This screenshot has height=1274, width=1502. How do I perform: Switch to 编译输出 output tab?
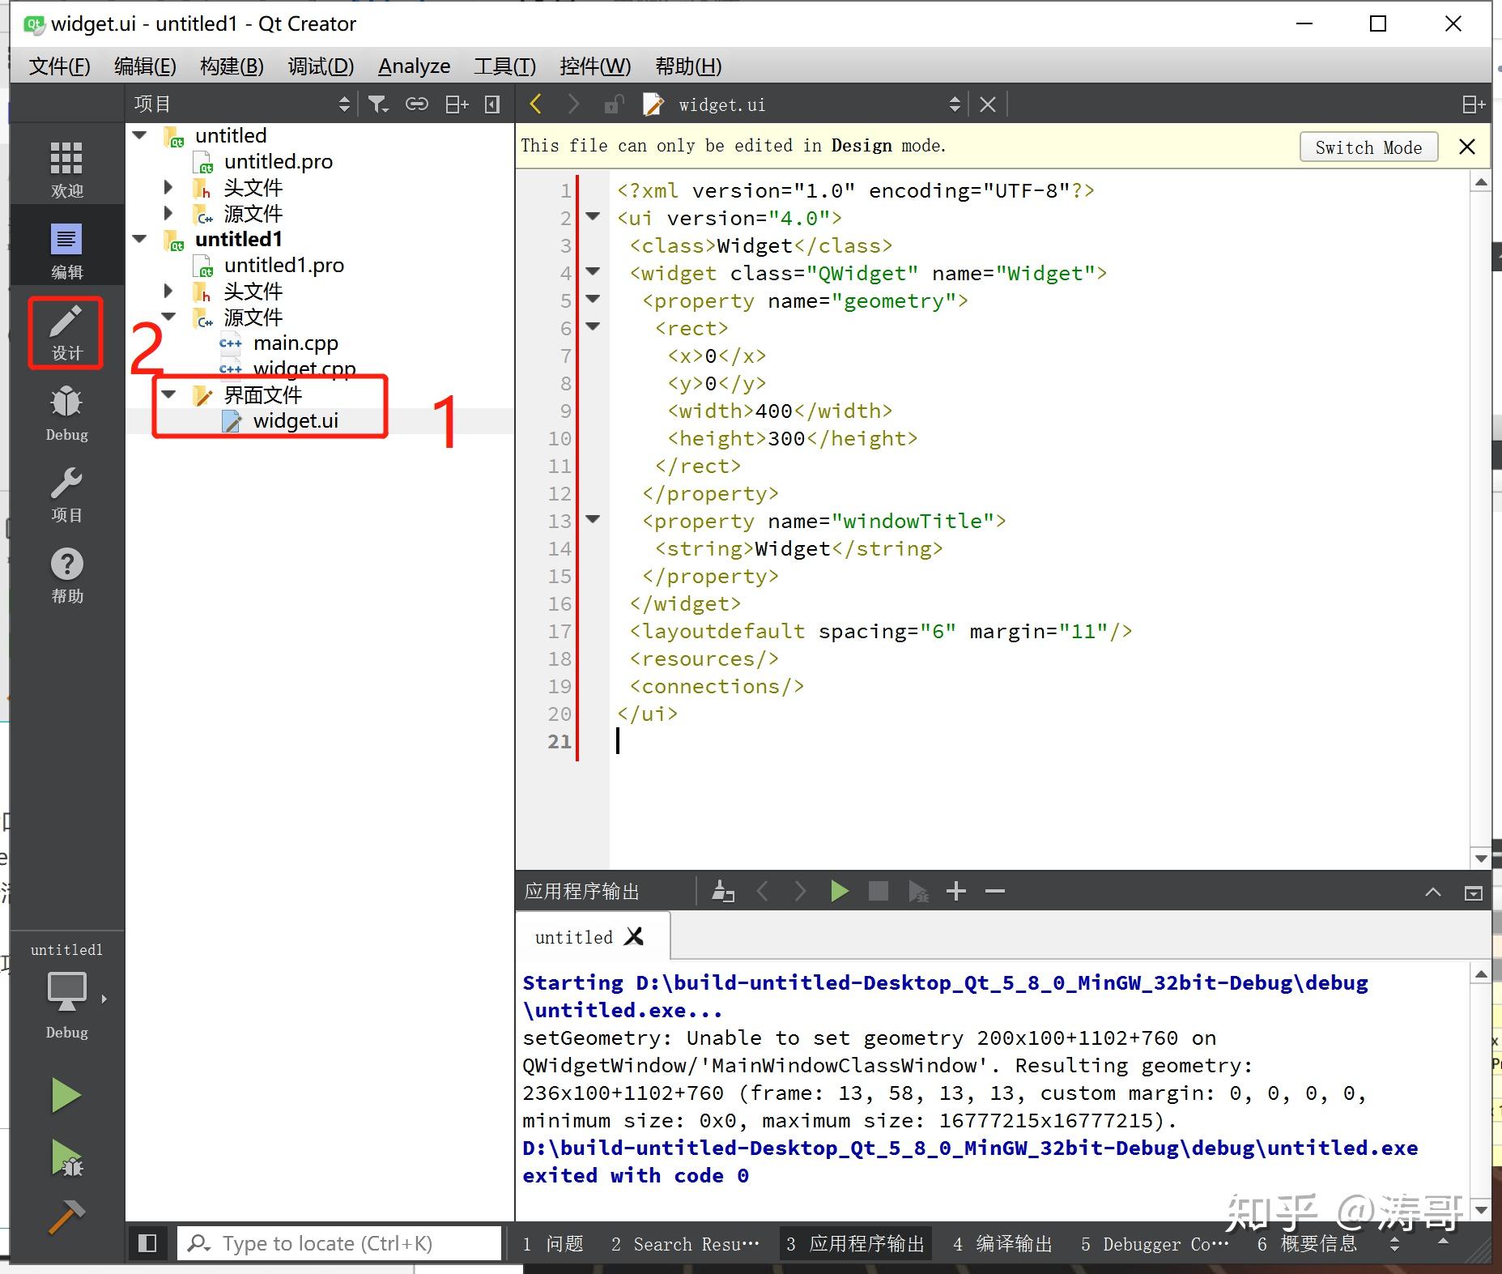[x=1002, y=1244]
